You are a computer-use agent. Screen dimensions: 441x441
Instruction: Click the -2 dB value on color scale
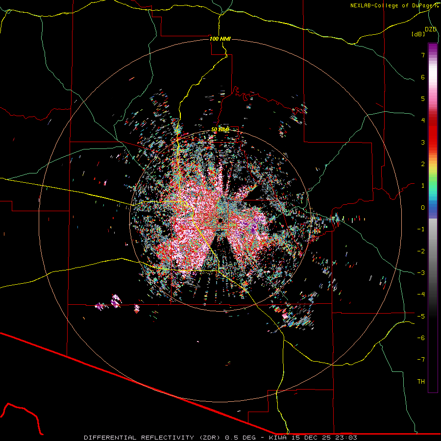click(421, 251)
